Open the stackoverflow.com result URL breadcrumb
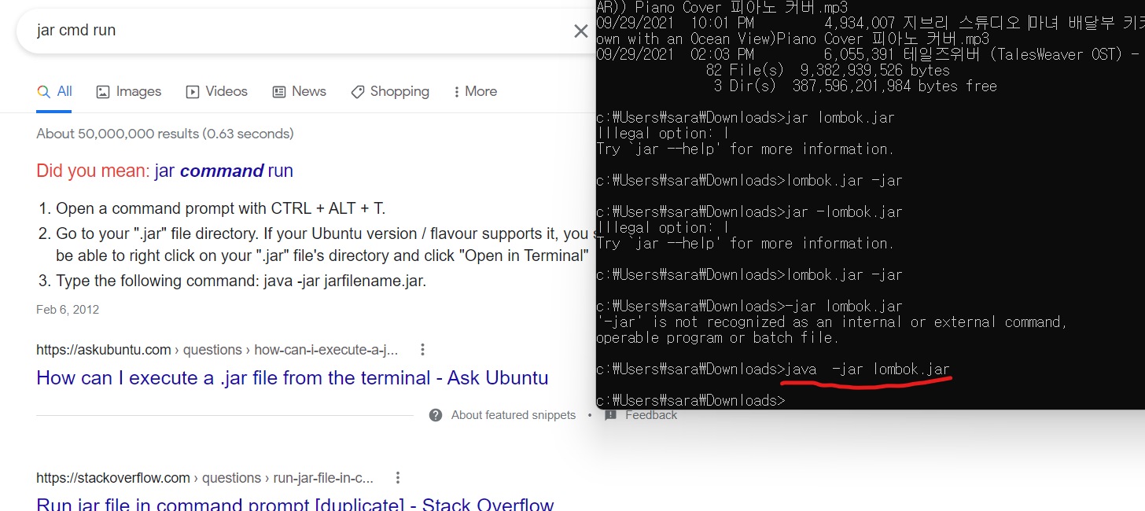1145x511 pixels. coord(204,478)
